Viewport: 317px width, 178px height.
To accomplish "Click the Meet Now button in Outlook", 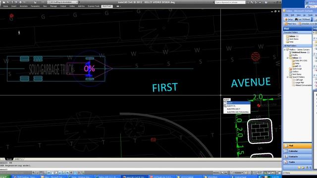I will 290,24.
